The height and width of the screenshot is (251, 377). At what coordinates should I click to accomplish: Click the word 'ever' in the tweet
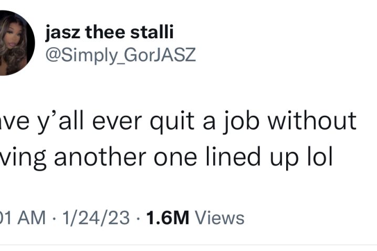(117, 123)
